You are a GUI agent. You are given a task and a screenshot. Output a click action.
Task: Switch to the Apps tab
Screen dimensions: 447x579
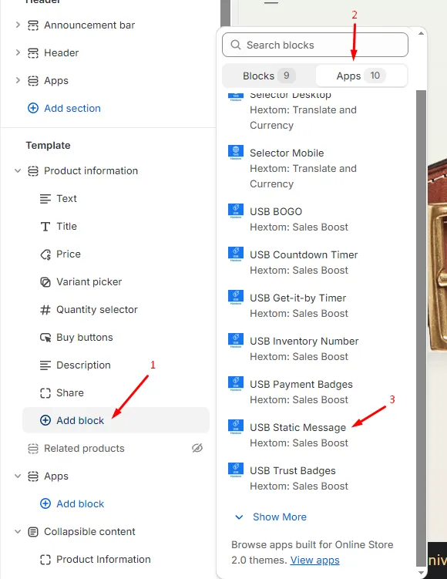coord(361,76)
